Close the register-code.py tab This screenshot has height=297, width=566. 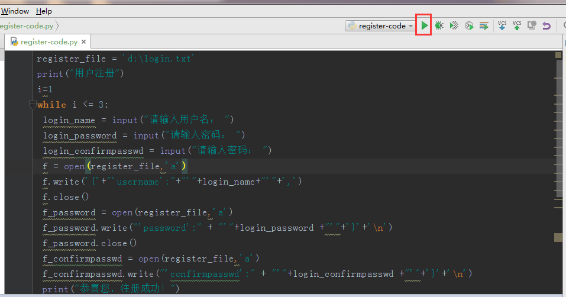(84, 42)
